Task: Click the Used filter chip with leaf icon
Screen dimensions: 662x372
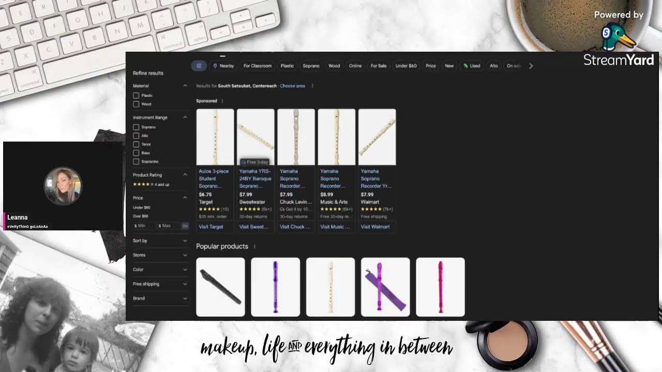Action: tap(472, 66)
